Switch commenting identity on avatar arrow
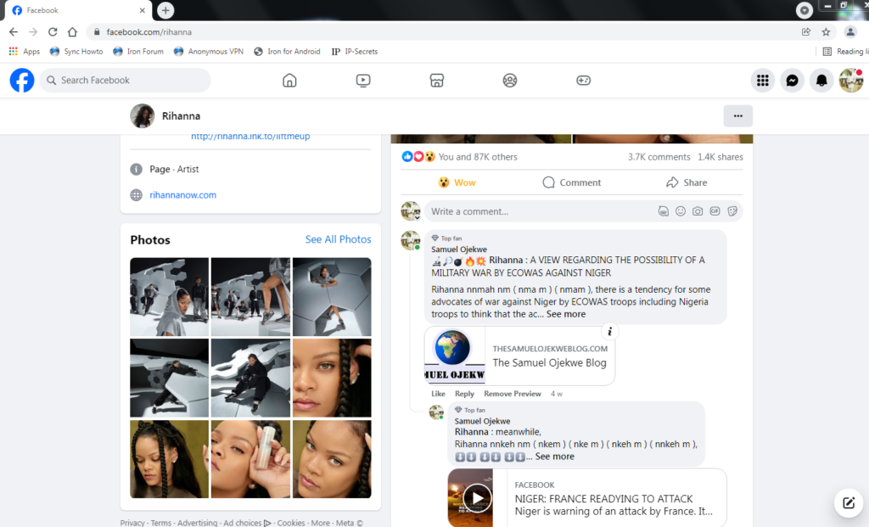The width and height of the screenshot is (869, 527). click(417, 218)
